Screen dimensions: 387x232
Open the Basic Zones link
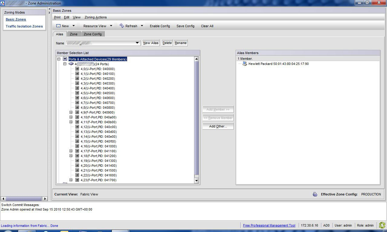point(16,19)
